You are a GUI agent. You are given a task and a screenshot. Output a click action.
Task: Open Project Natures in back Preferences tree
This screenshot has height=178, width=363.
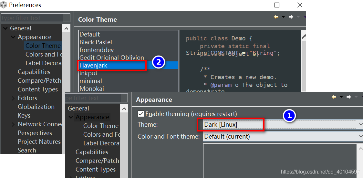39,141
